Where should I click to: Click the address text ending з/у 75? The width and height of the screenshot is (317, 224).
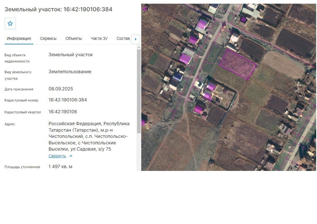[89, 136]
